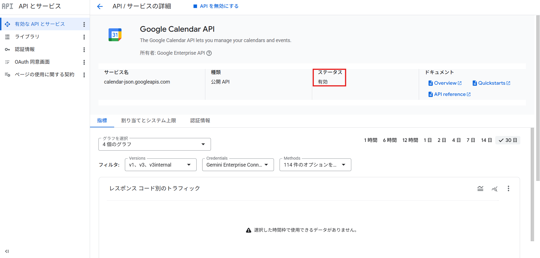This screenshot has height=258, width=540.
Task: Open help icon next to Google Enterprise API
Action: [x=209, y=53]
